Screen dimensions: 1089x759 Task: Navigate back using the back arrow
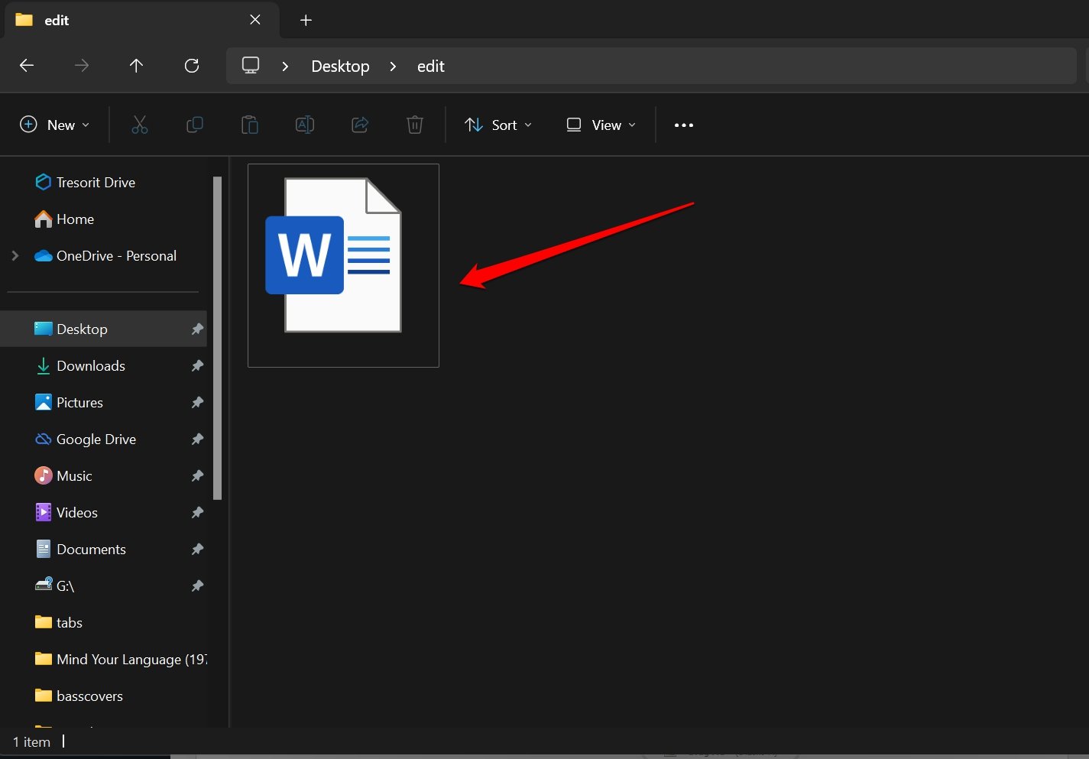(x=27, y=66)
